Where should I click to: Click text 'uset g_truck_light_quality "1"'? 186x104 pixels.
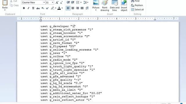[67, 66]
